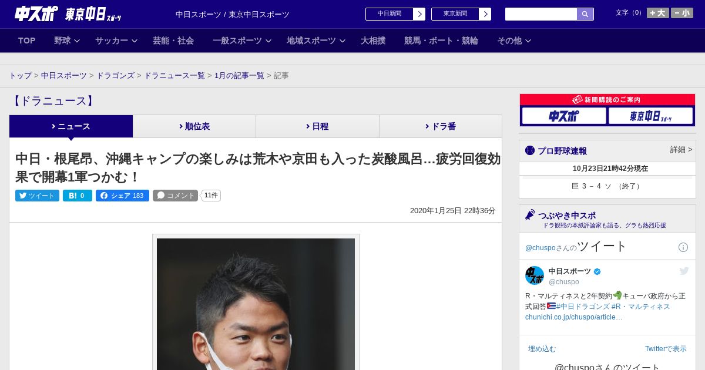Viewport: 705px width, 370px height.
Task: Open the 大相撲 menu item
Action: (373, 41)
